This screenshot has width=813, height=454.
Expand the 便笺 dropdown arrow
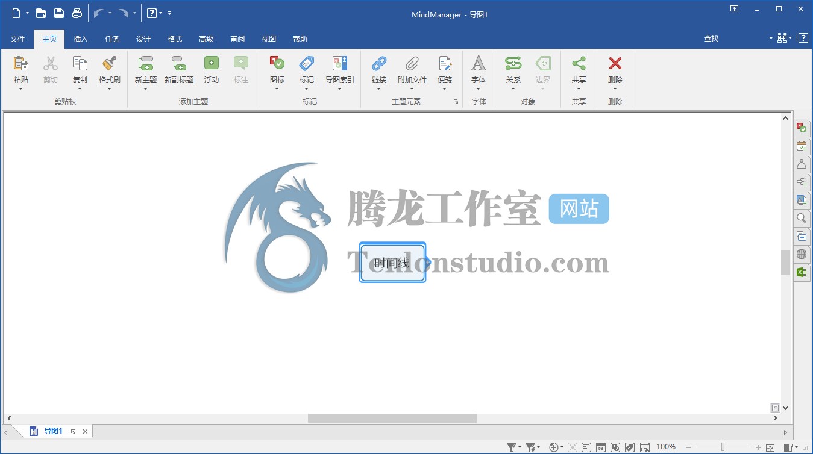445,89
